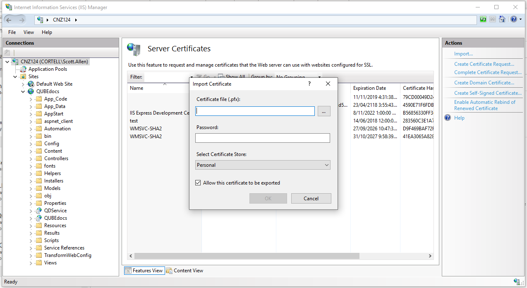Click the green refresh page icon

(483, 19)
